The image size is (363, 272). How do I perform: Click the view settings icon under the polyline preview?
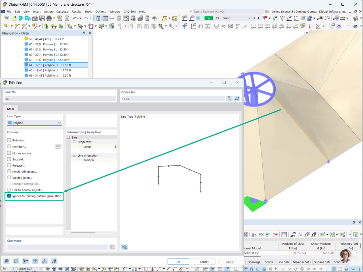click(124, 247)
